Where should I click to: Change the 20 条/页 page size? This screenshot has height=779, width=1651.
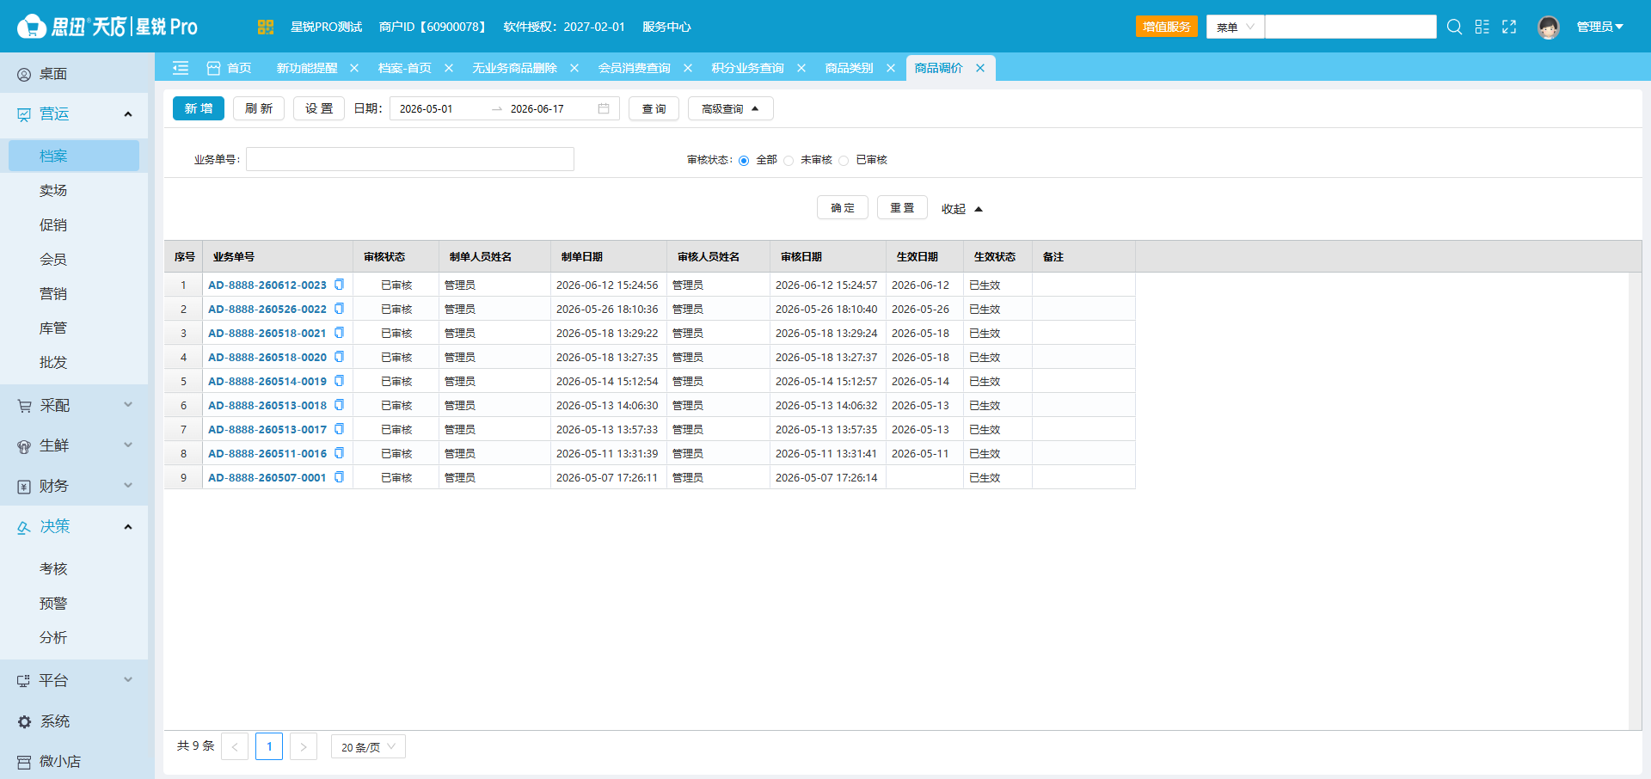[x=368, y=746]
